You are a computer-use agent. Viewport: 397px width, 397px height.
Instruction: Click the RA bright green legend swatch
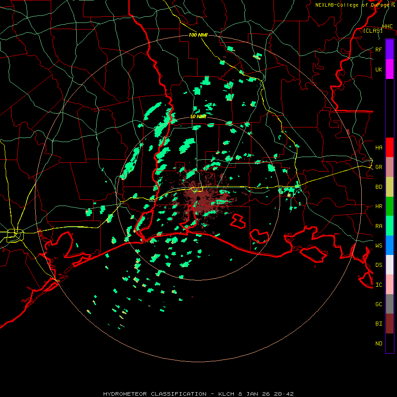click(x=390, y=226)
